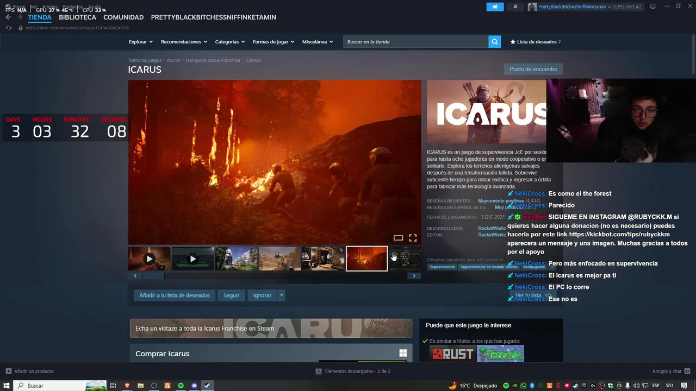Click the Supervivencia en mundo abierto tag
The width and height of the screenshot is (696, 391).
coord(488,267)
